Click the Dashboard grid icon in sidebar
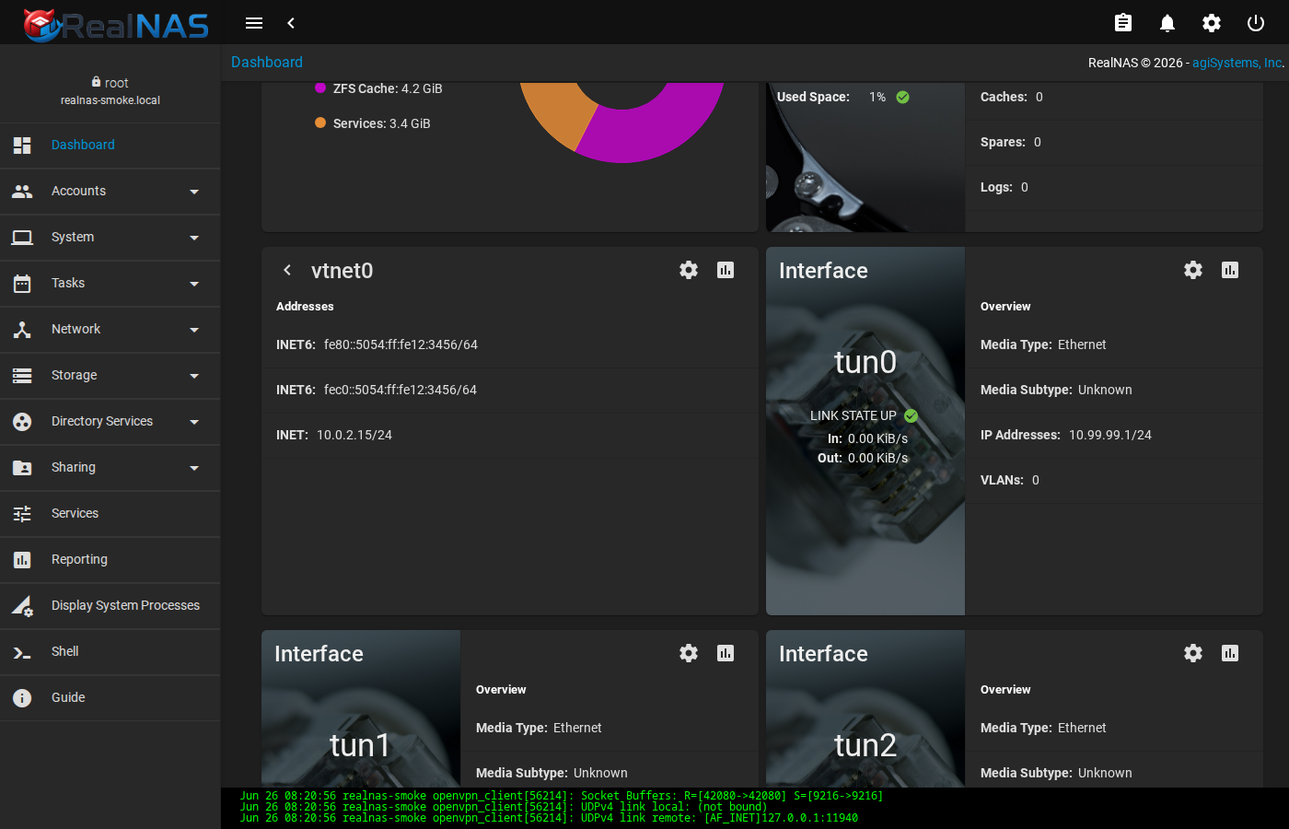Screen dimensions: 1289x829 (22, 146)
